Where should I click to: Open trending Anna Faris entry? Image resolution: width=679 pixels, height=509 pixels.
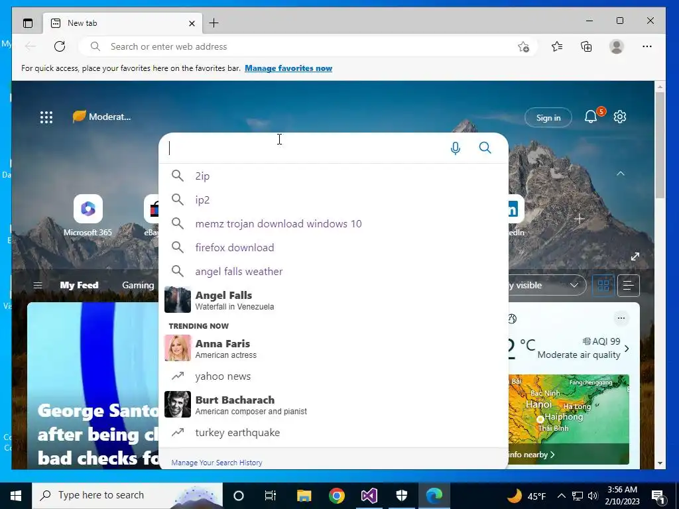tap(334, 348)
